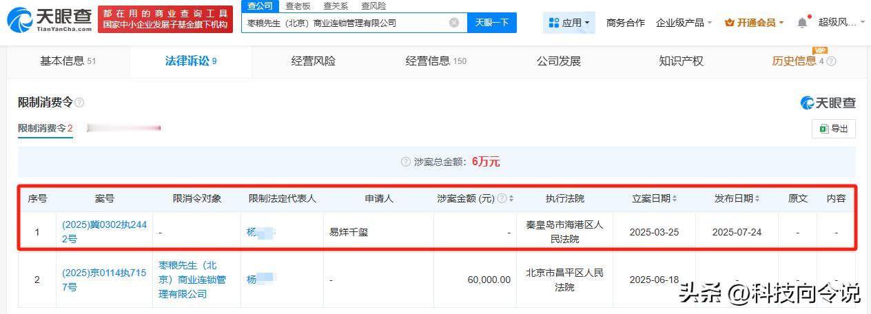Image resolution: width=871 pixels, height=314 pixels.
Task: Open case (2025)冀0302执2442号
Action: [104, 232]
